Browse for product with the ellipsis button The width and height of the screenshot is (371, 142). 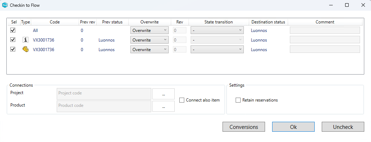pos(163,106)
